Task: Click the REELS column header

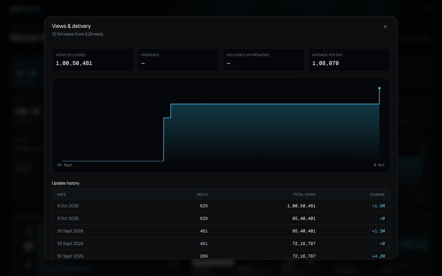Action: pos(202,195)
